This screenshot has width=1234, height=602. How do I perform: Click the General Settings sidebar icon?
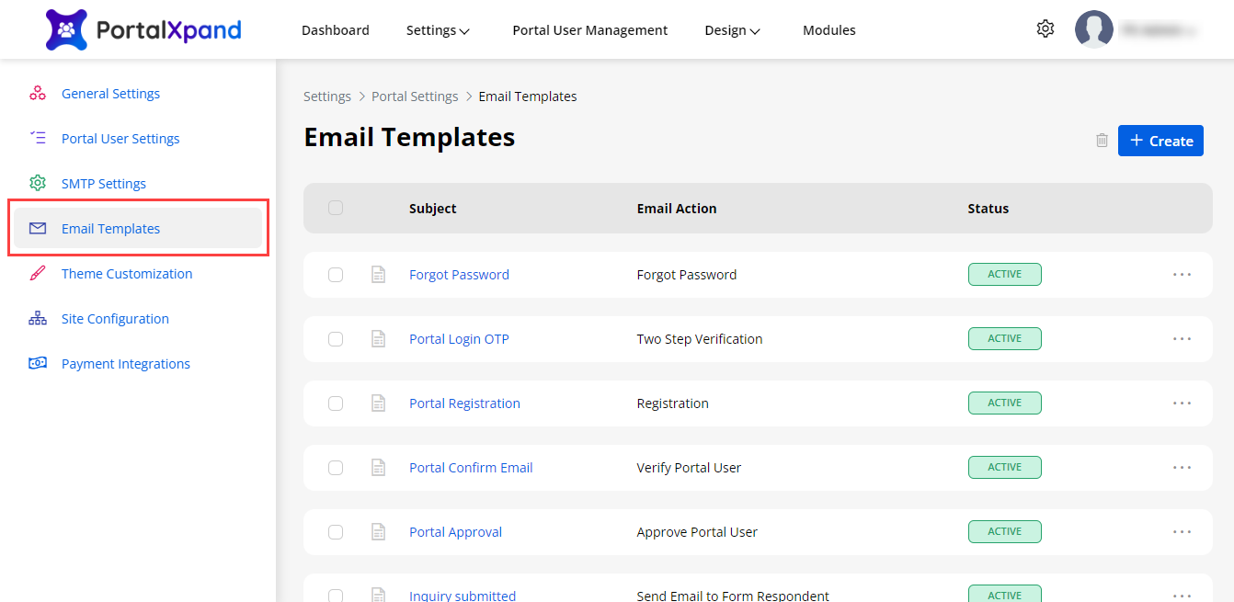click(38, 93)
